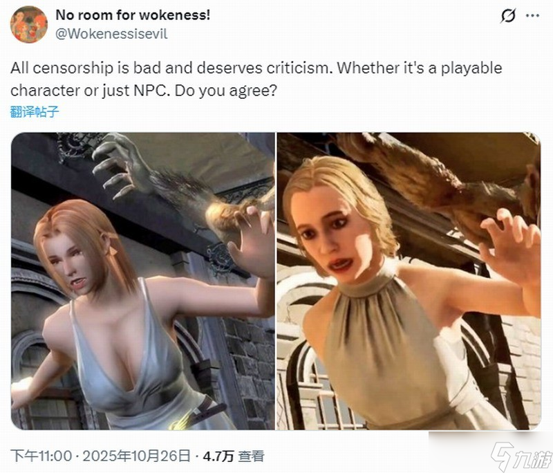
Task: Click the second line of tweet text
Action: click(144, 91)
